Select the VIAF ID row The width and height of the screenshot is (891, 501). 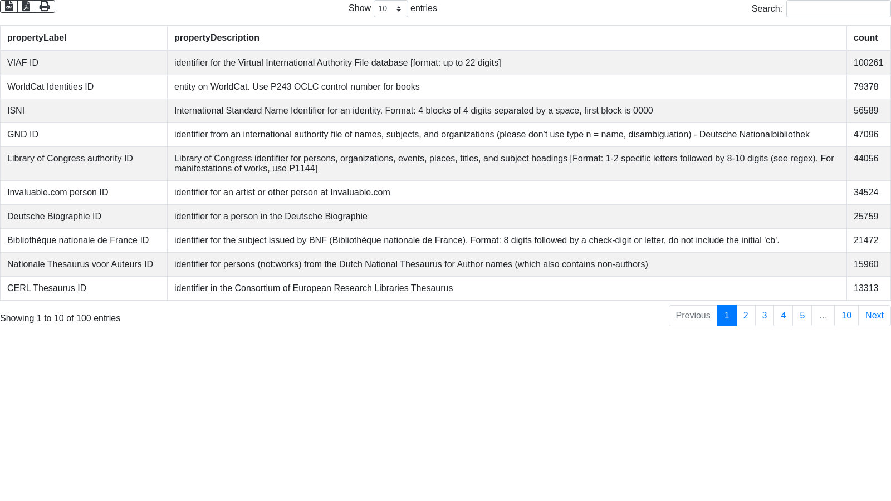[x=23, y=63]
